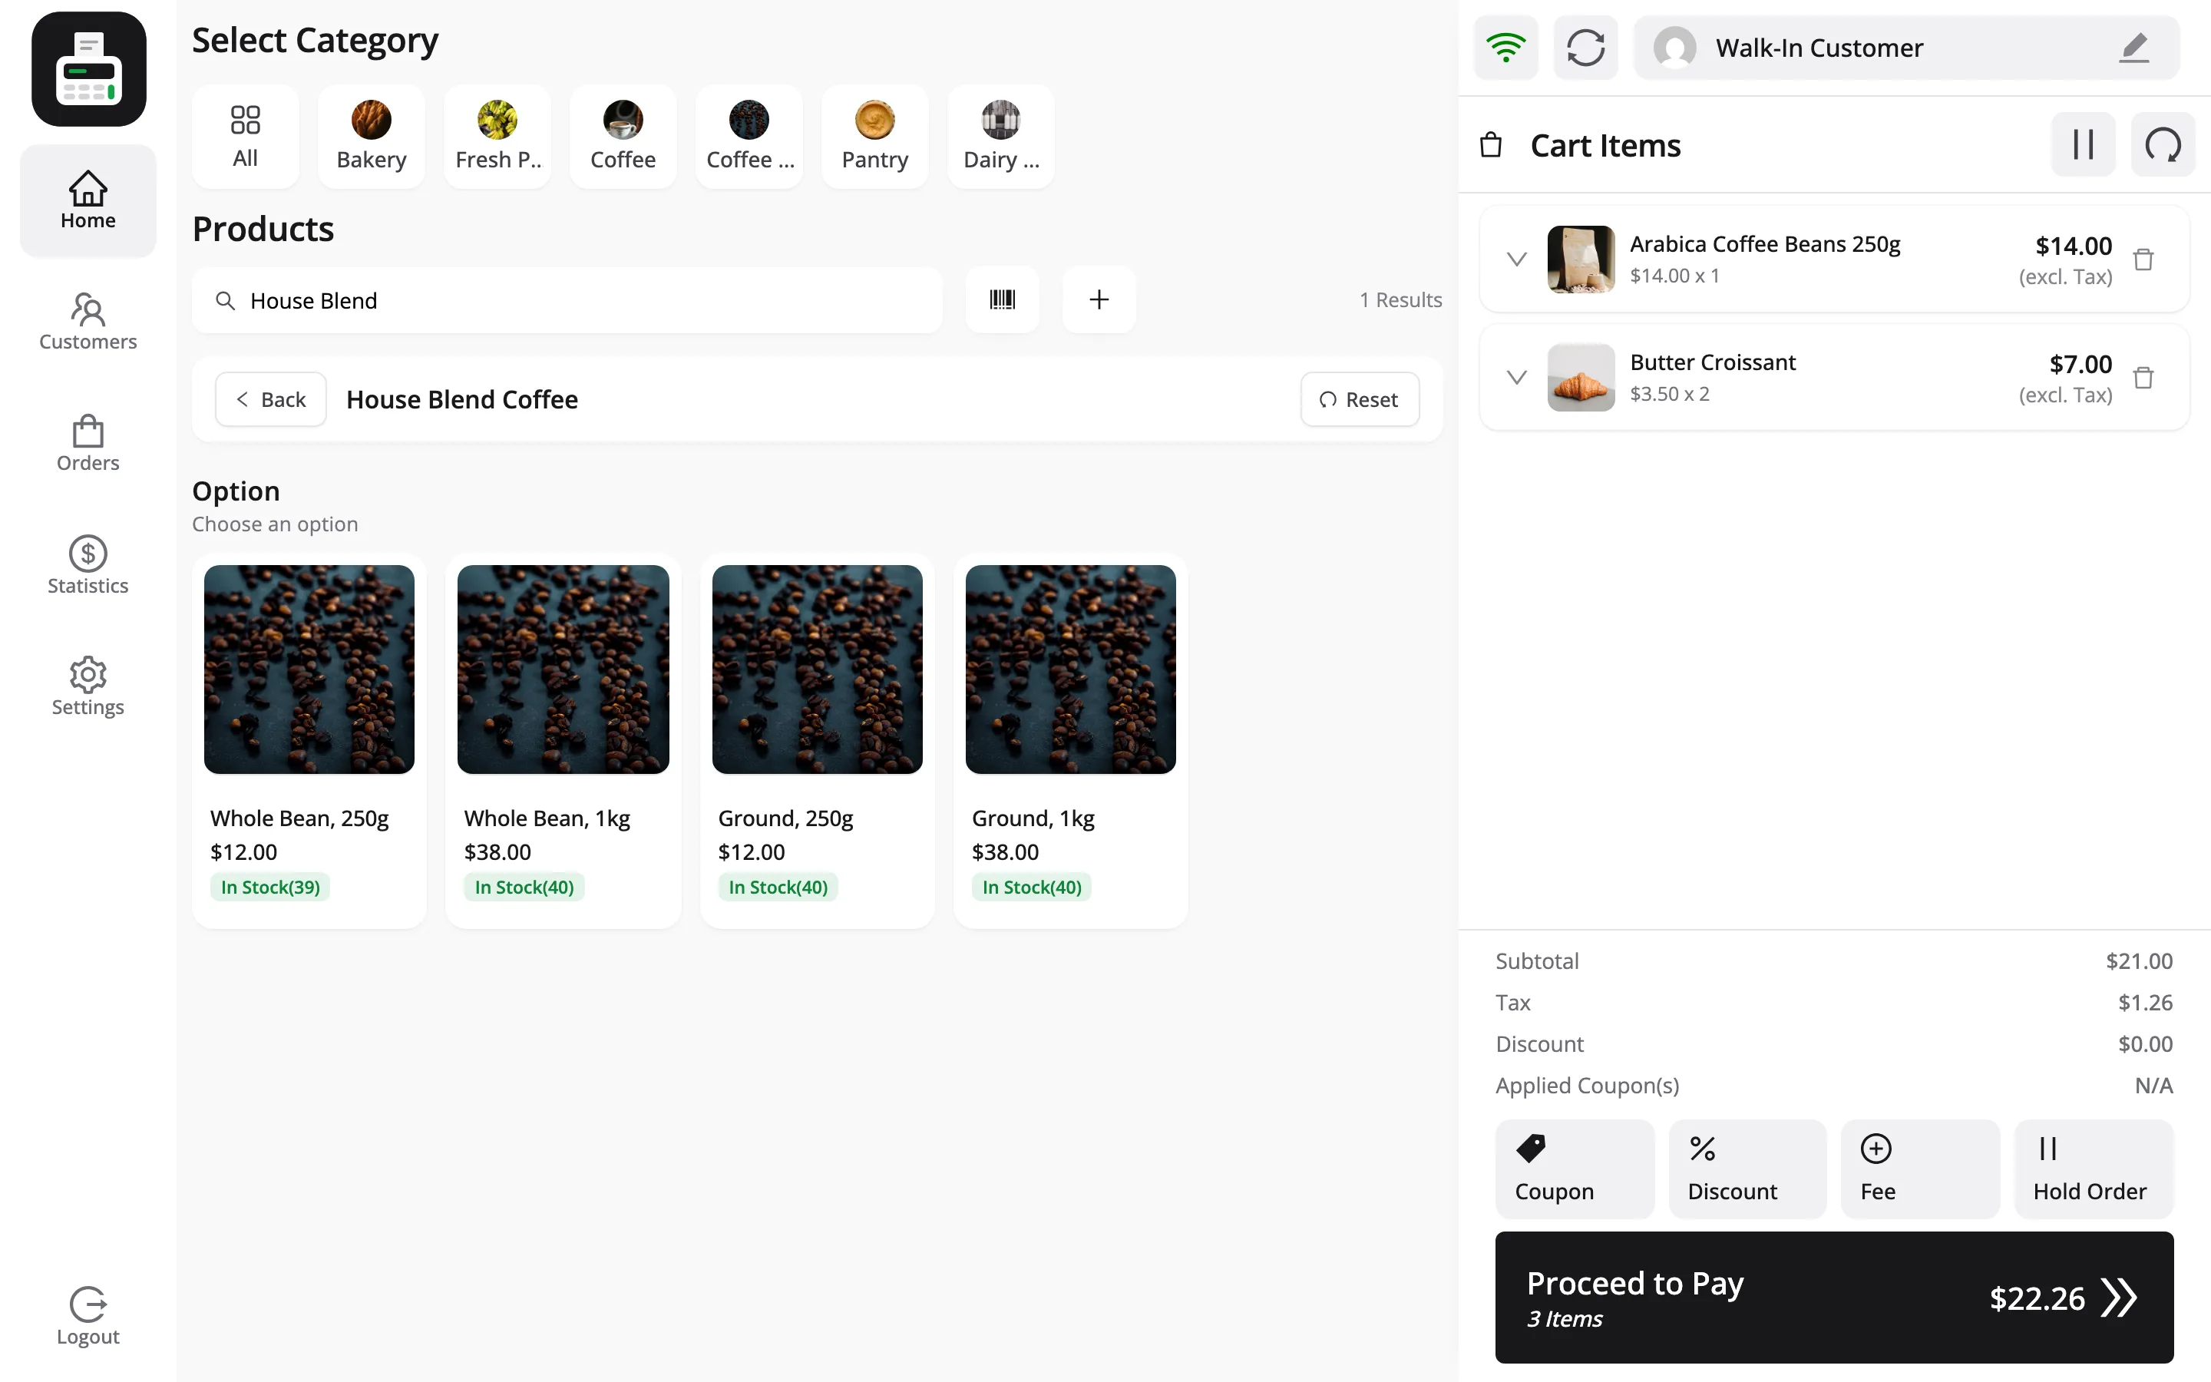Viewport: 2211px width, 1382px height.
Task: Choose Whole Bean, 1kg option
Action: [563, 740]
